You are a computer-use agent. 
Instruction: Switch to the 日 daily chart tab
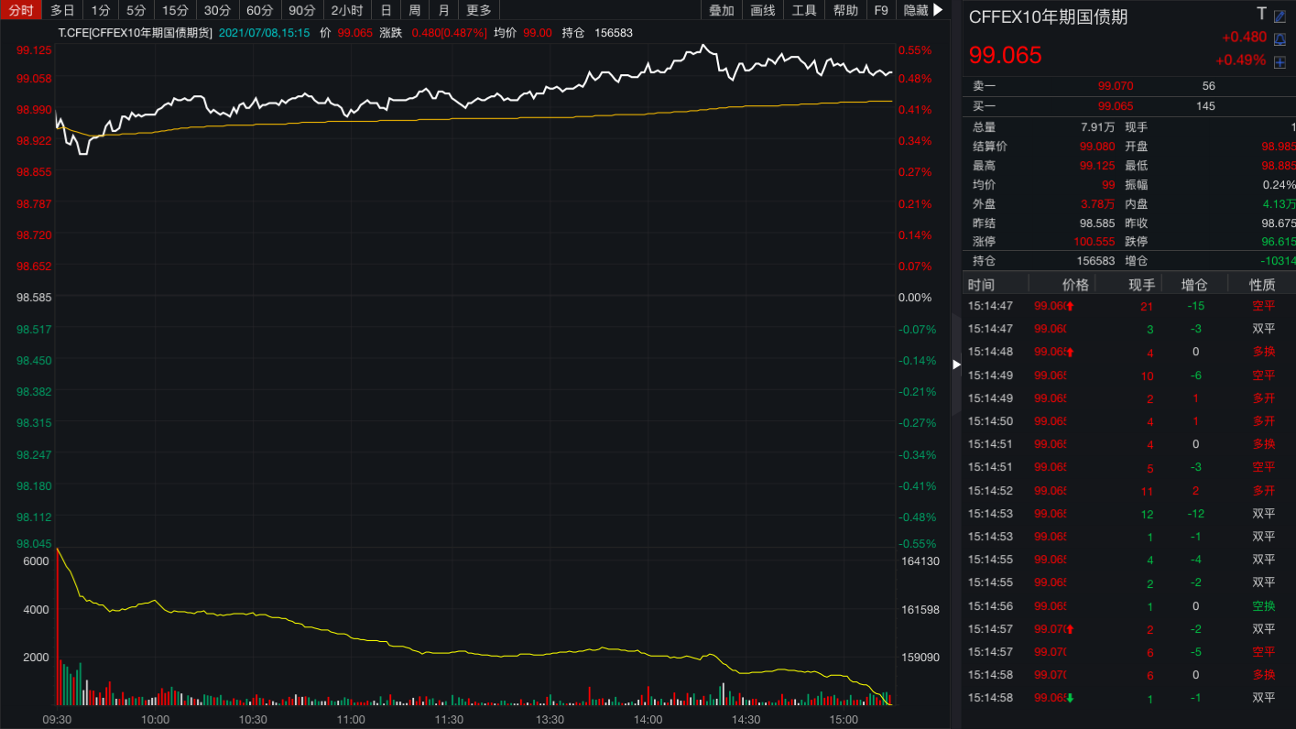[x=386, y=10]
